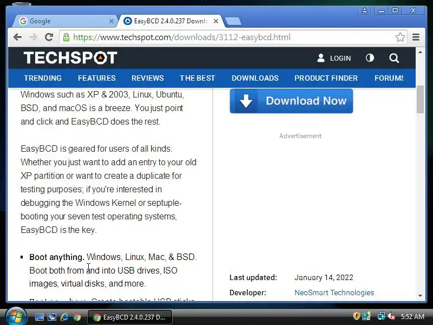Go back with the browser back arrow
The image size is (433, 325).
[18, 37]
